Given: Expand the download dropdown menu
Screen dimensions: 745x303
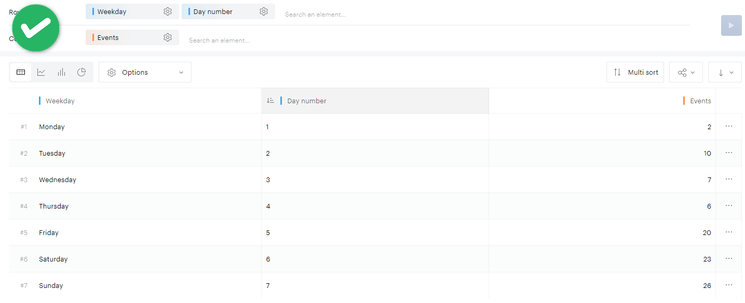Looking at the screenshot, I should tap(725, 72).
